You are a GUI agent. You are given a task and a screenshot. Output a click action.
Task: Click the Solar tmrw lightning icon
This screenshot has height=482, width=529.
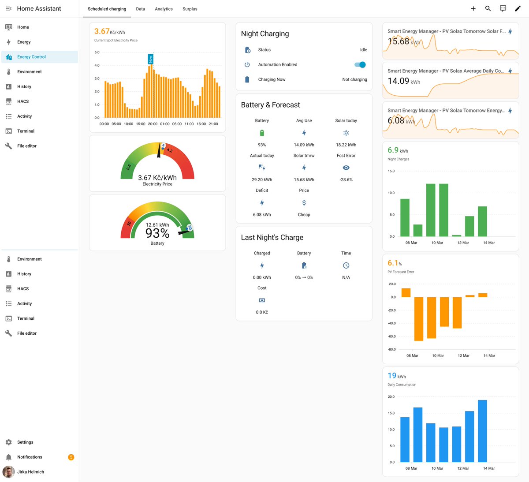coord(304,168)
